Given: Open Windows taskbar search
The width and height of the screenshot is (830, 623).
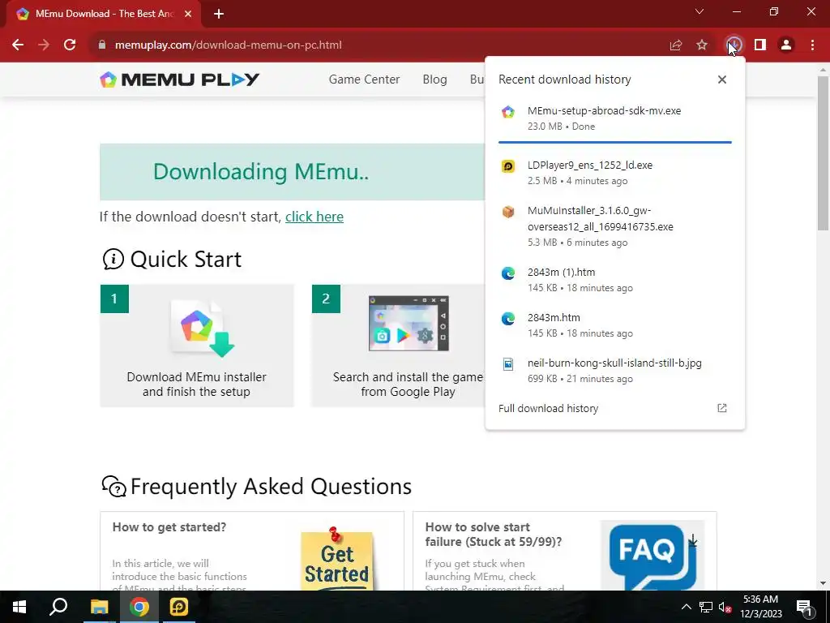Looking at the screenshot, I should tap(58, 607).
